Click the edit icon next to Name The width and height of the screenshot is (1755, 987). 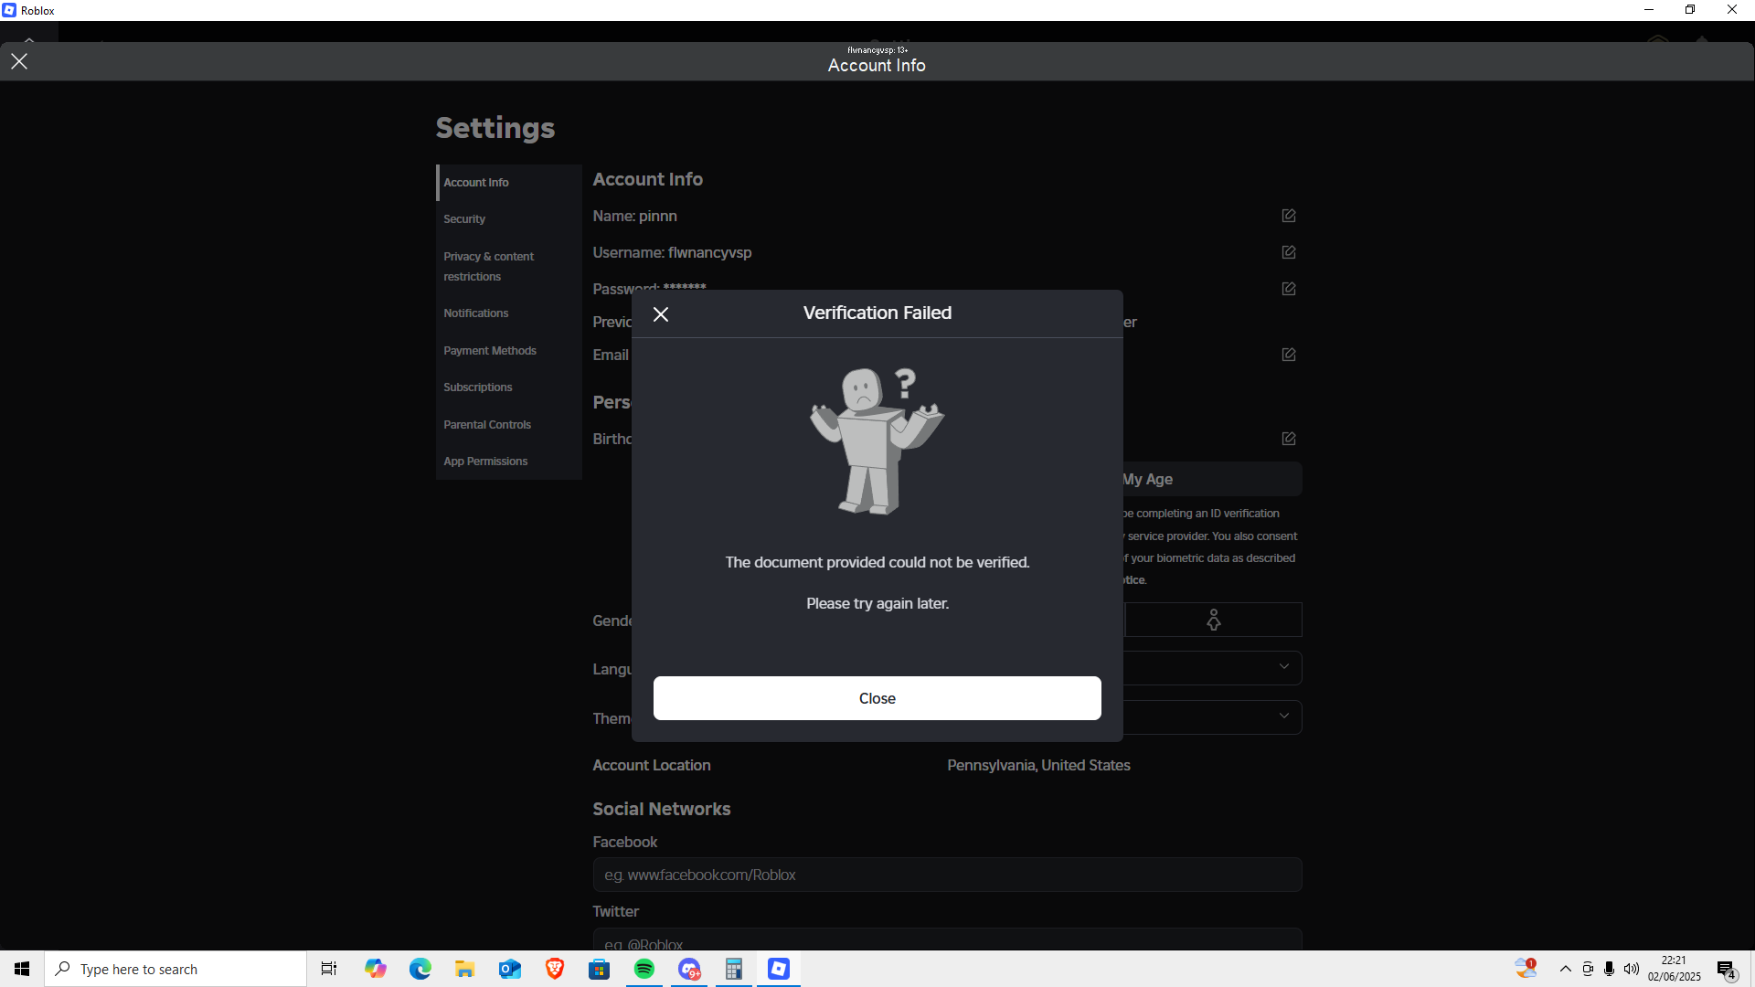click(x=1289, y=216)
